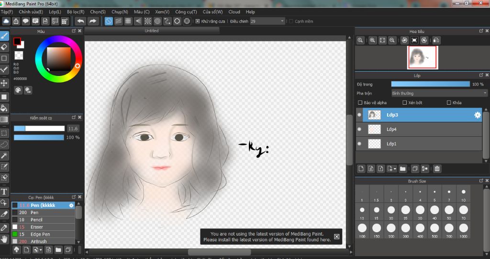Dismiss the update notification
The height and width of the screenshot is (259, 490).
click(336, 237)
